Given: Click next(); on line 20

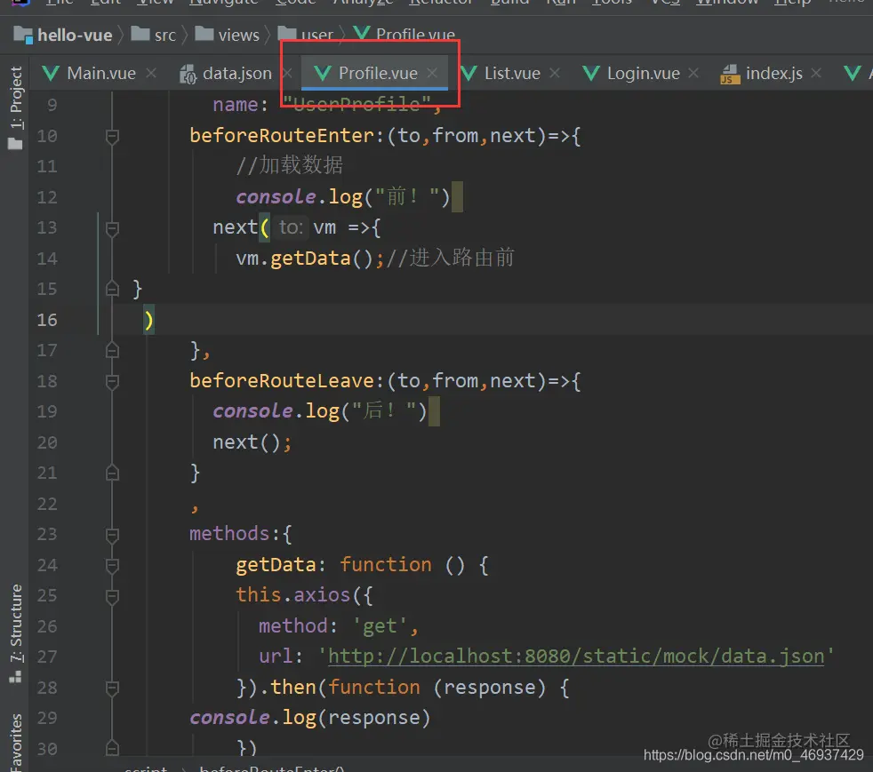Looking at the screenshot, I should [252, 442].
